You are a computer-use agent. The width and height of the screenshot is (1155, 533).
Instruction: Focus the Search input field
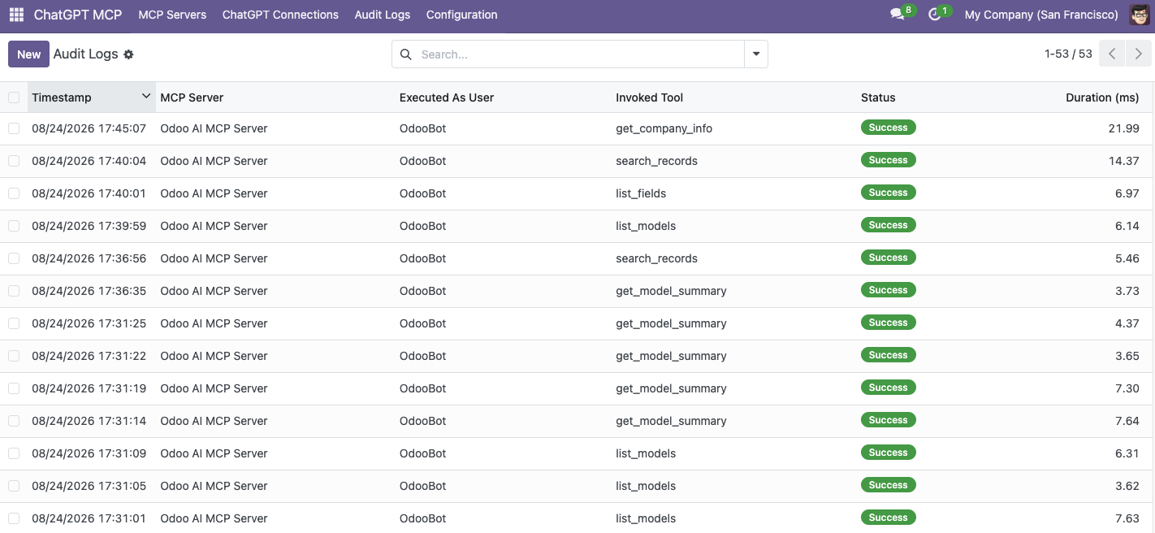tap(578, 54)
